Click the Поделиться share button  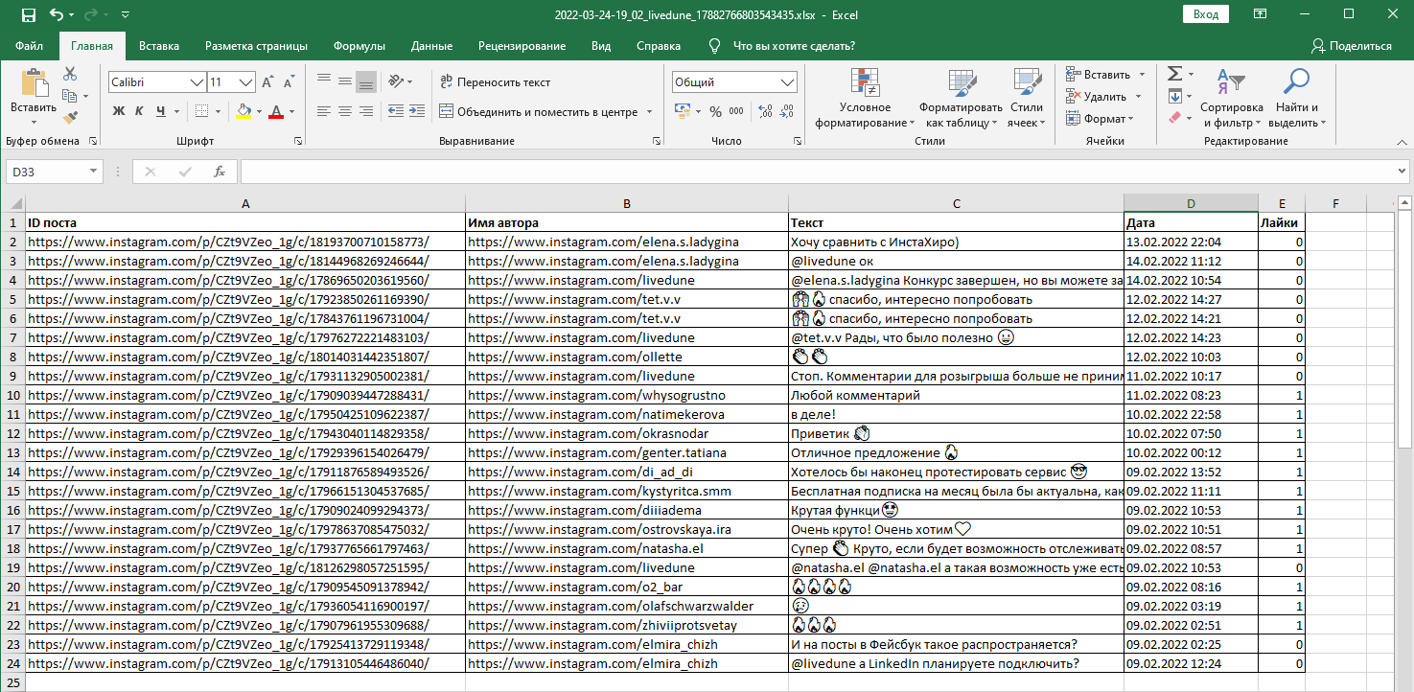click(1351, 46)
